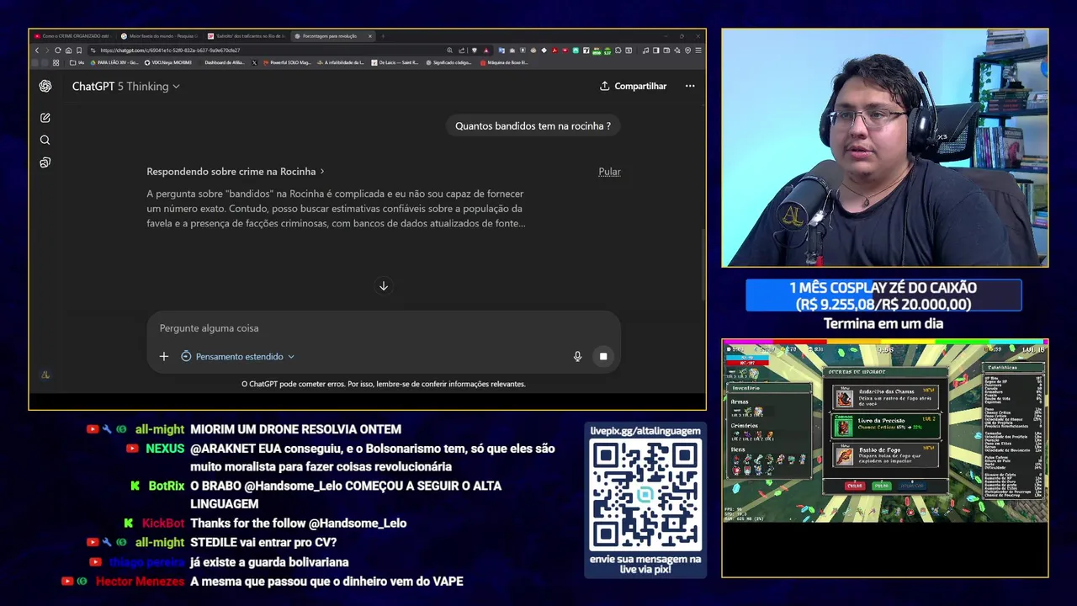
Task: Click the Pular skip link
Action: tap(609, 172)
